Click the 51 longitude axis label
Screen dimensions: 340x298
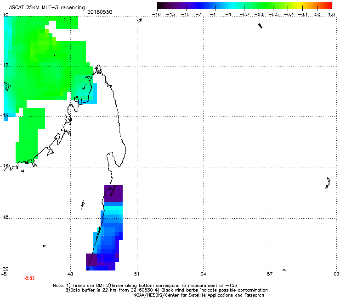pos(136,274)
